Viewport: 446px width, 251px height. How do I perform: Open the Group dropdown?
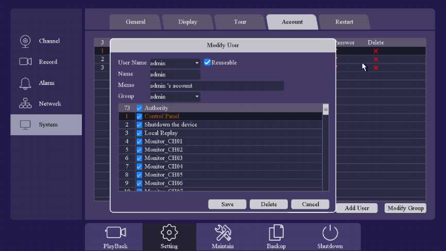(197, 97)
